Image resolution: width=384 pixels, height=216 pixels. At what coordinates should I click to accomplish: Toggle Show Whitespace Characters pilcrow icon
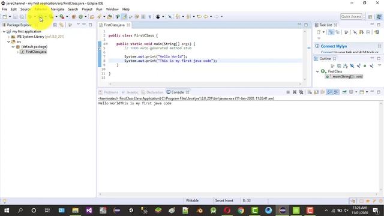[x=149, y=17]
